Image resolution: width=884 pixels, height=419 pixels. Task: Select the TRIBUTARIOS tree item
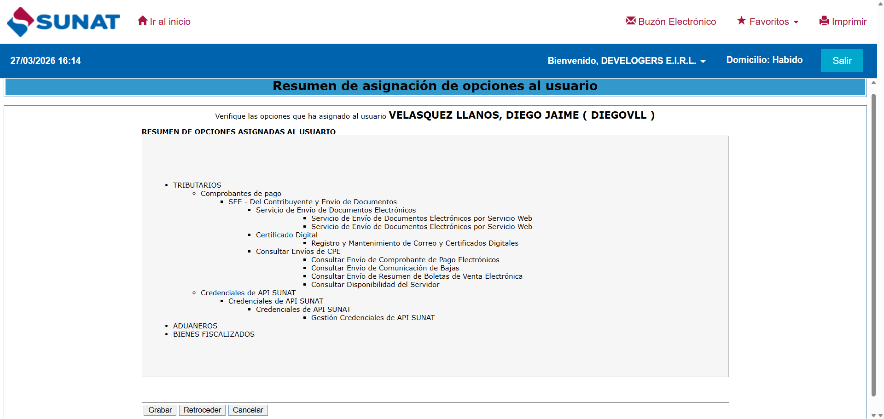click(197, 185)
